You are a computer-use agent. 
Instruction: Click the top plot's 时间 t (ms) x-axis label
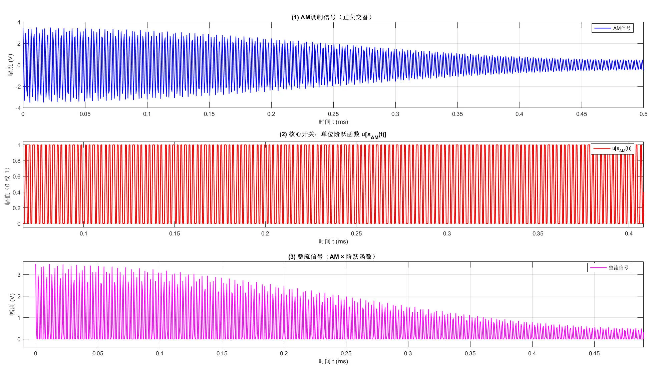click(x=333, y=122)
